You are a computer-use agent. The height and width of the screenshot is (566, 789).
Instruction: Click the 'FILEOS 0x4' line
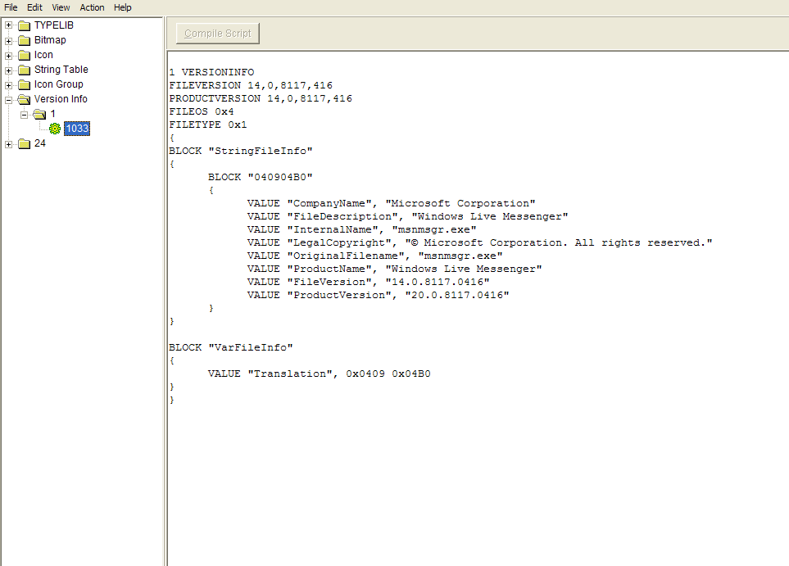pyautogui.click(x=202, y=111)
